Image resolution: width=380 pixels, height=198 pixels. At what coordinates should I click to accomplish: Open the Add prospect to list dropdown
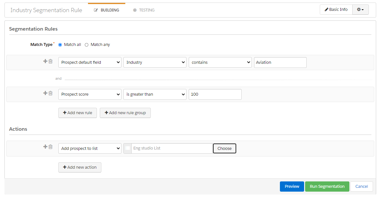tap(90, 148)
